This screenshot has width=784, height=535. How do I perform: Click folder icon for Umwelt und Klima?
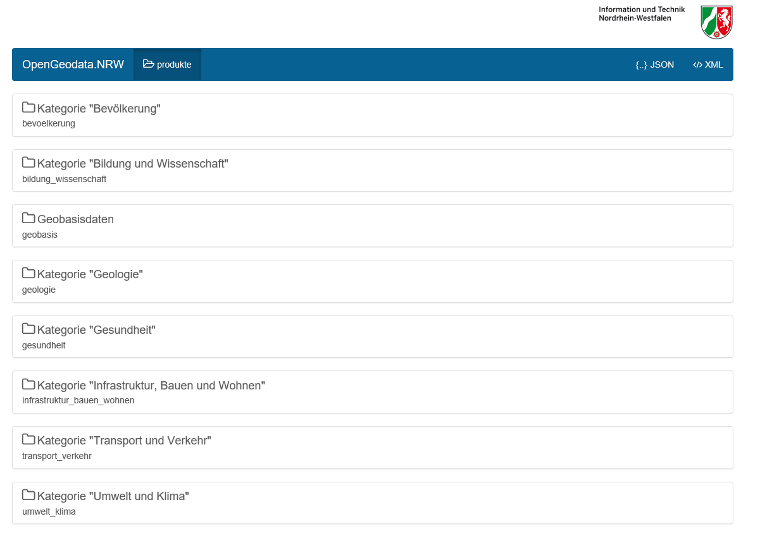click(x=29, y=495)
